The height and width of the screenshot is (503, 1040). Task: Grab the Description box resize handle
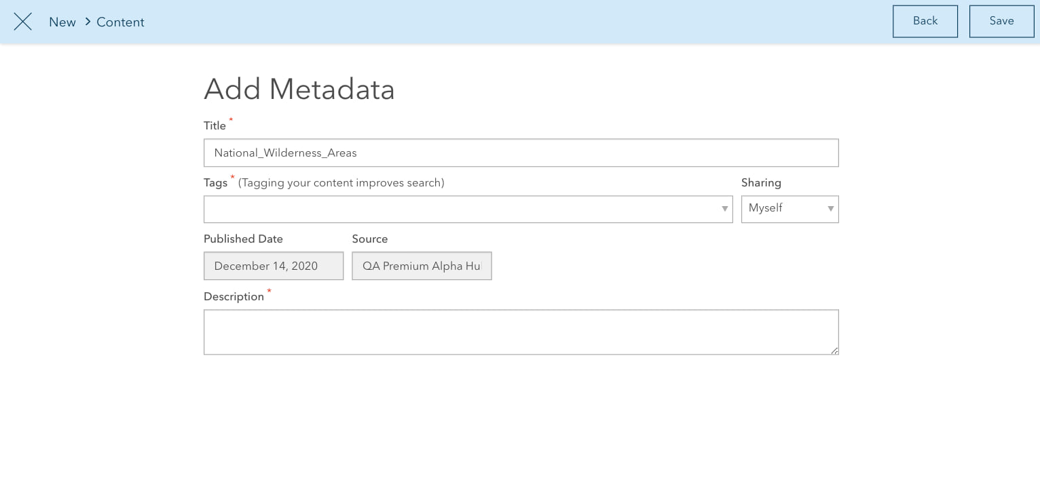point(834,350)
